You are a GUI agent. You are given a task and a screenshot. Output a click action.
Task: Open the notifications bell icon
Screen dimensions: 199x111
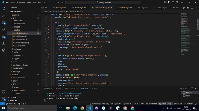click(196, 104)
